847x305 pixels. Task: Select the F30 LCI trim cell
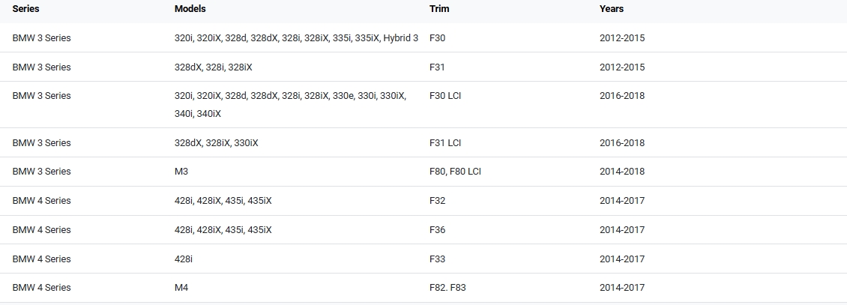click(x=445, y=96)
